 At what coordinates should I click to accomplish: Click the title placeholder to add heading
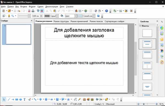pos(84,33)
